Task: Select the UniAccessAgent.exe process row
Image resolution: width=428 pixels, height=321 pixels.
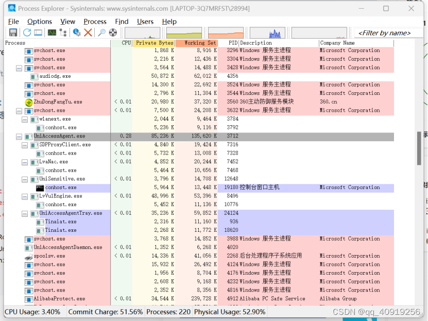Action: click(199, 137)
